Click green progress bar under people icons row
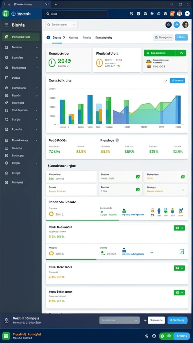 (82, 220)
